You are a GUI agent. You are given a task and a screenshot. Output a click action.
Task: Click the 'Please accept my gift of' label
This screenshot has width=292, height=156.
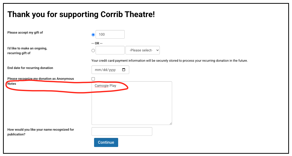click(25, 33)
